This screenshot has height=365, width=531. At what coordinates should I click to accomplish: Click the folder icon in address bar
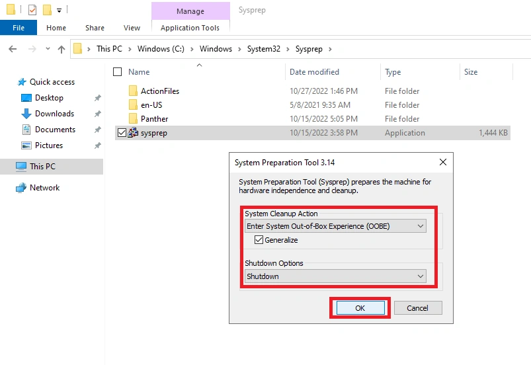(77, 48)
